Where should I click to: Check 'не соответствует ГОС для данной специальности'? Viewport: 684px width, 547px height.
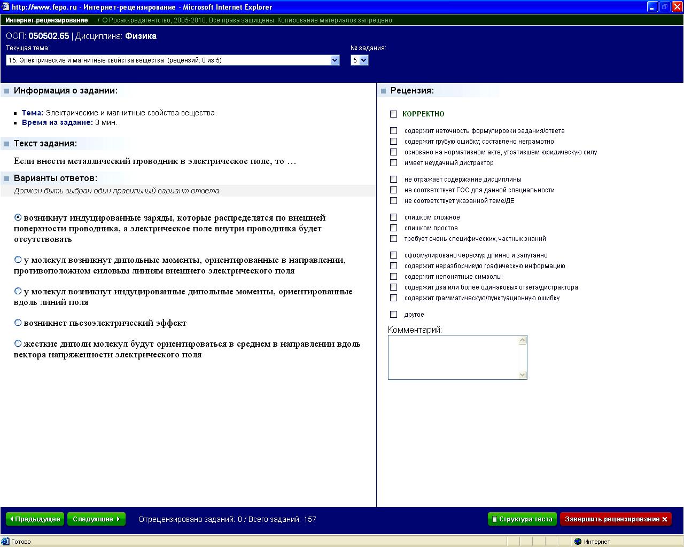tap(394, 190)
